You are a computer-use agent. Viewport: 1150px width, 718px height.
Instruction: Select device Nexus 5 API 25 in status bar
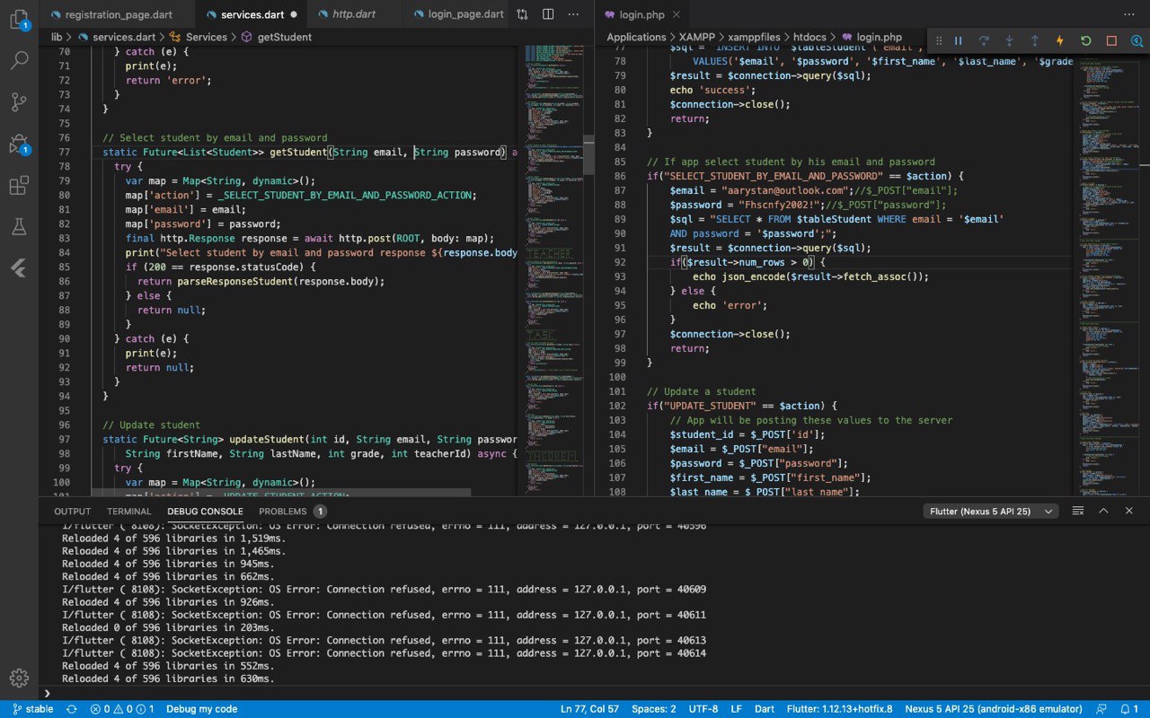(995, 709)
